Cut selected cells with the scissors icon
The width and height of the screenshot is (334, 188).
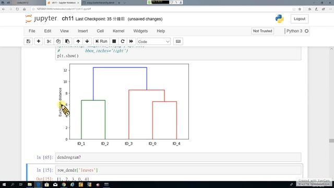coord(49,41)
